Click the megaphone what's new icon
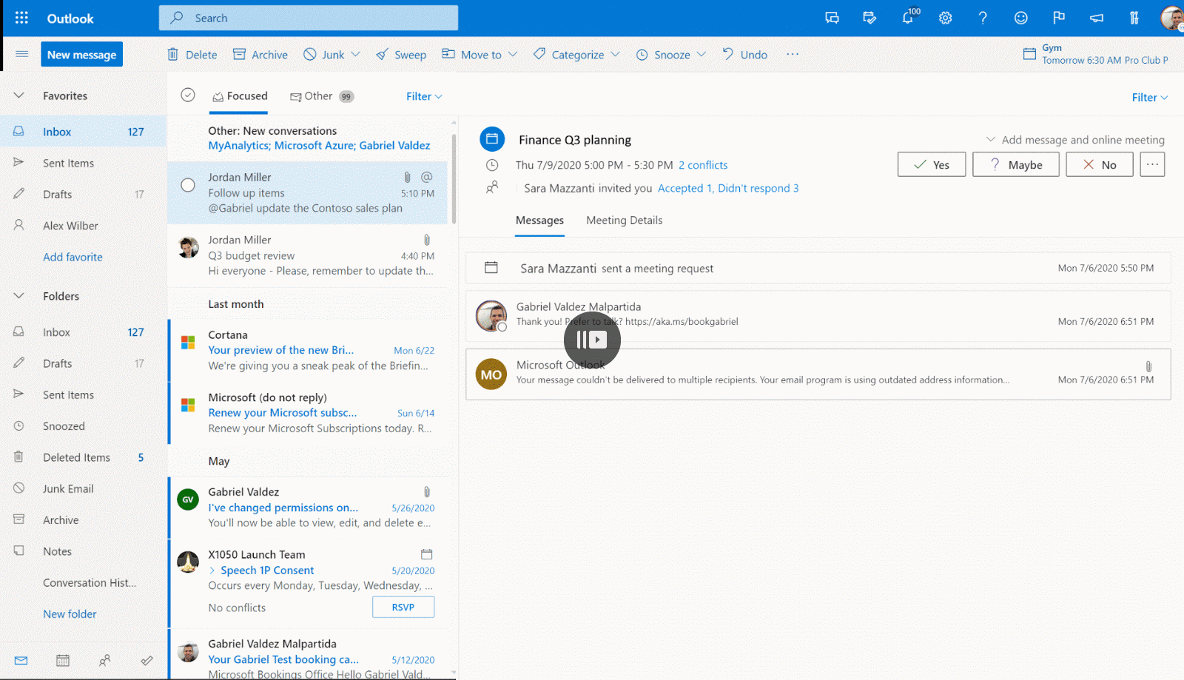This screenshot has width=1184, height=680. (1097, 18)
